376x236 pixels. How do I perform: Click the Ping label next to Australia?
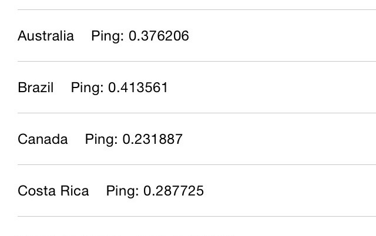[108, 36]
